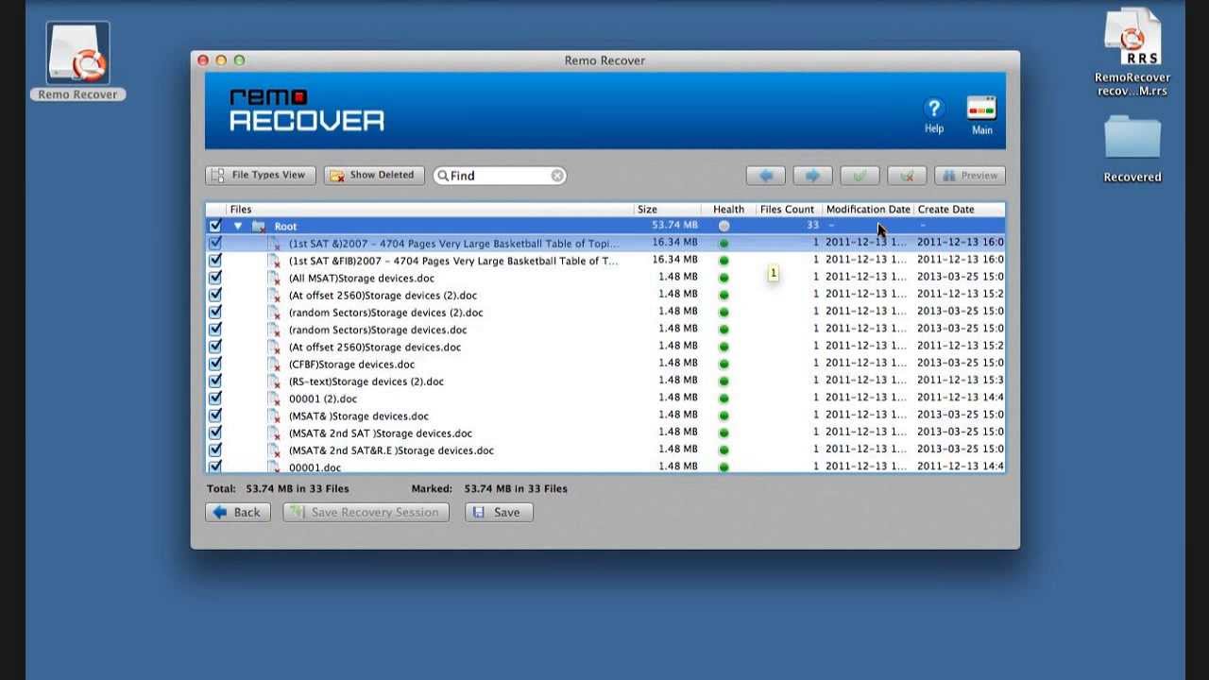Click file icon of (CFBF)Storage devices.doc
The image size is (1209, 680).
[x=274, y=365]
